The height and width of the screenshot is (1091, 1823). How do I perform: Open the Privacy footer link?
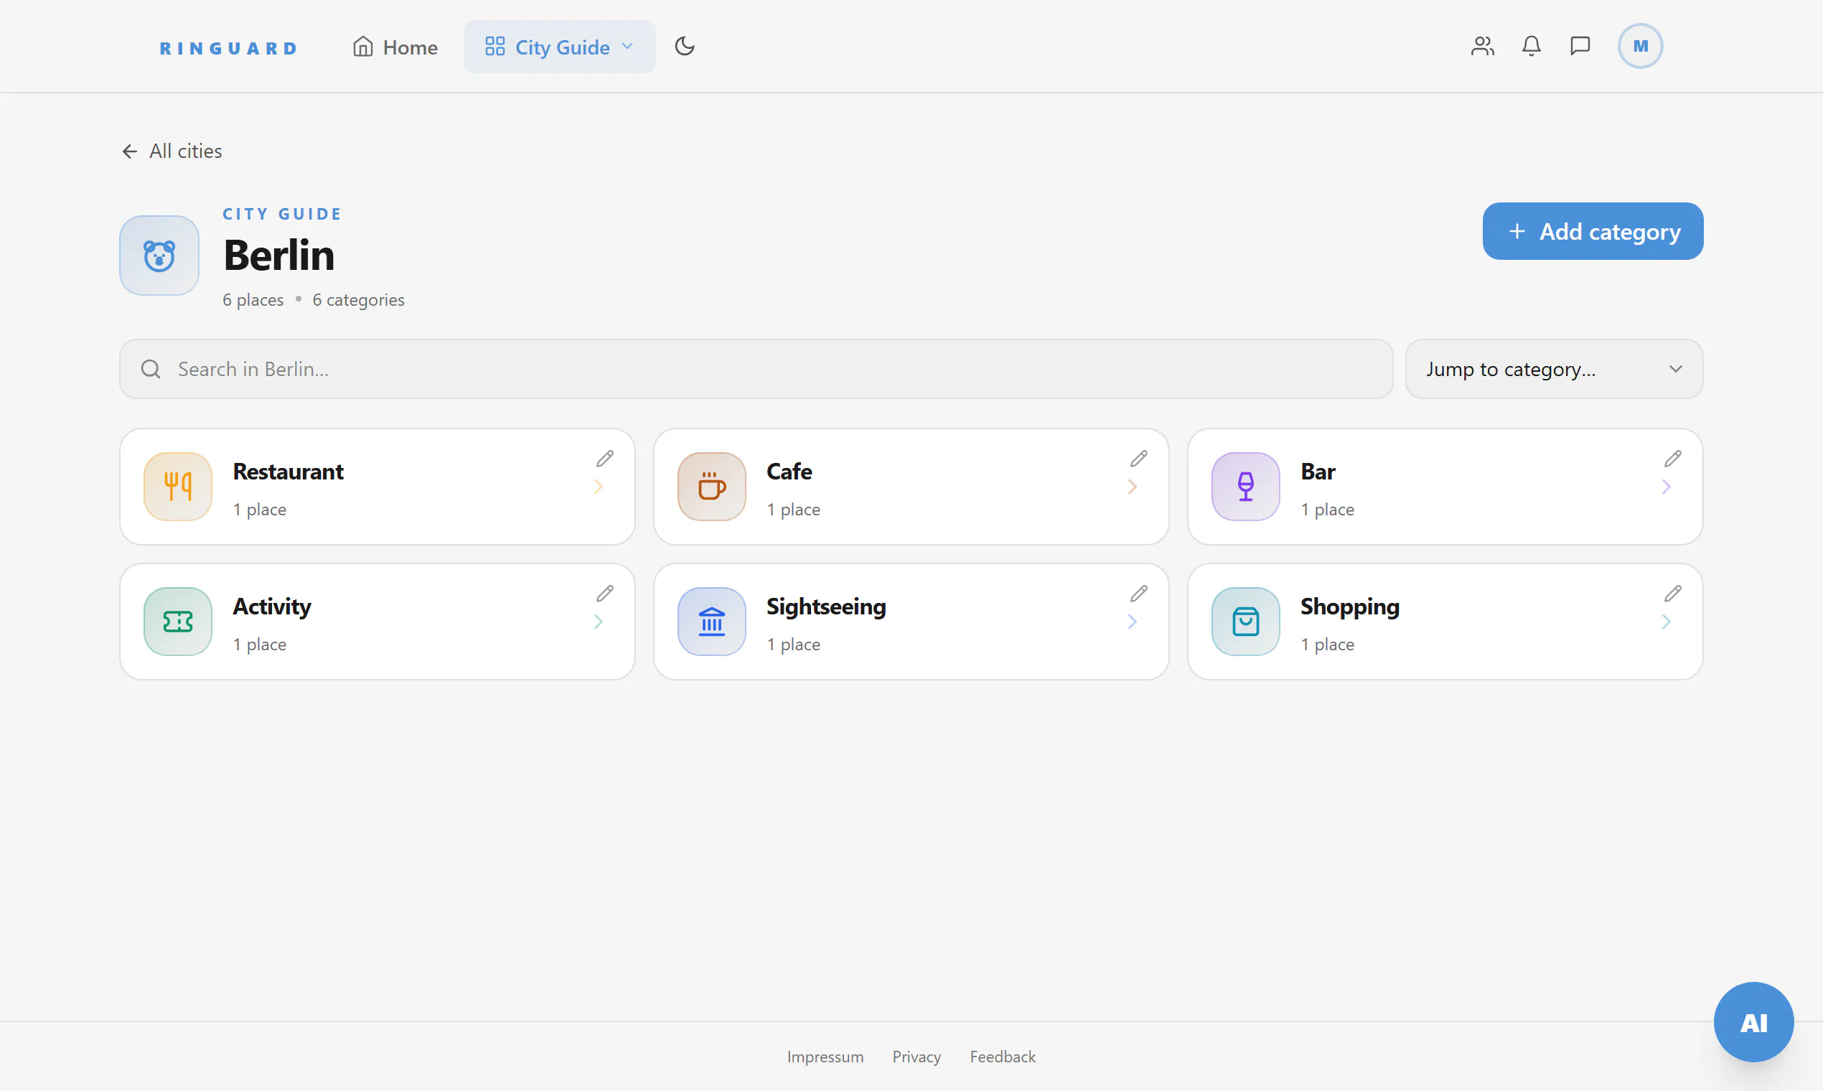click(916, 1057)
